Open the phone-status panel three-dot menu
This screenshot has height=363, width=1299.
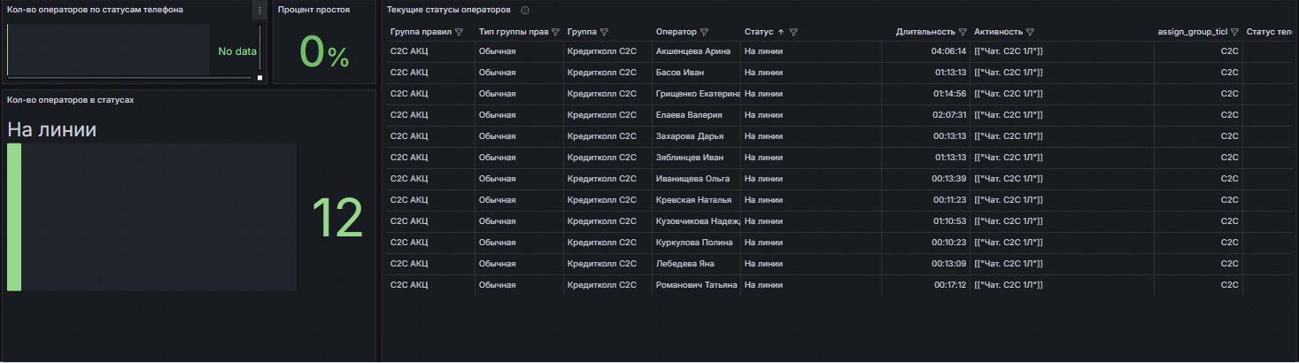[259, 11]
